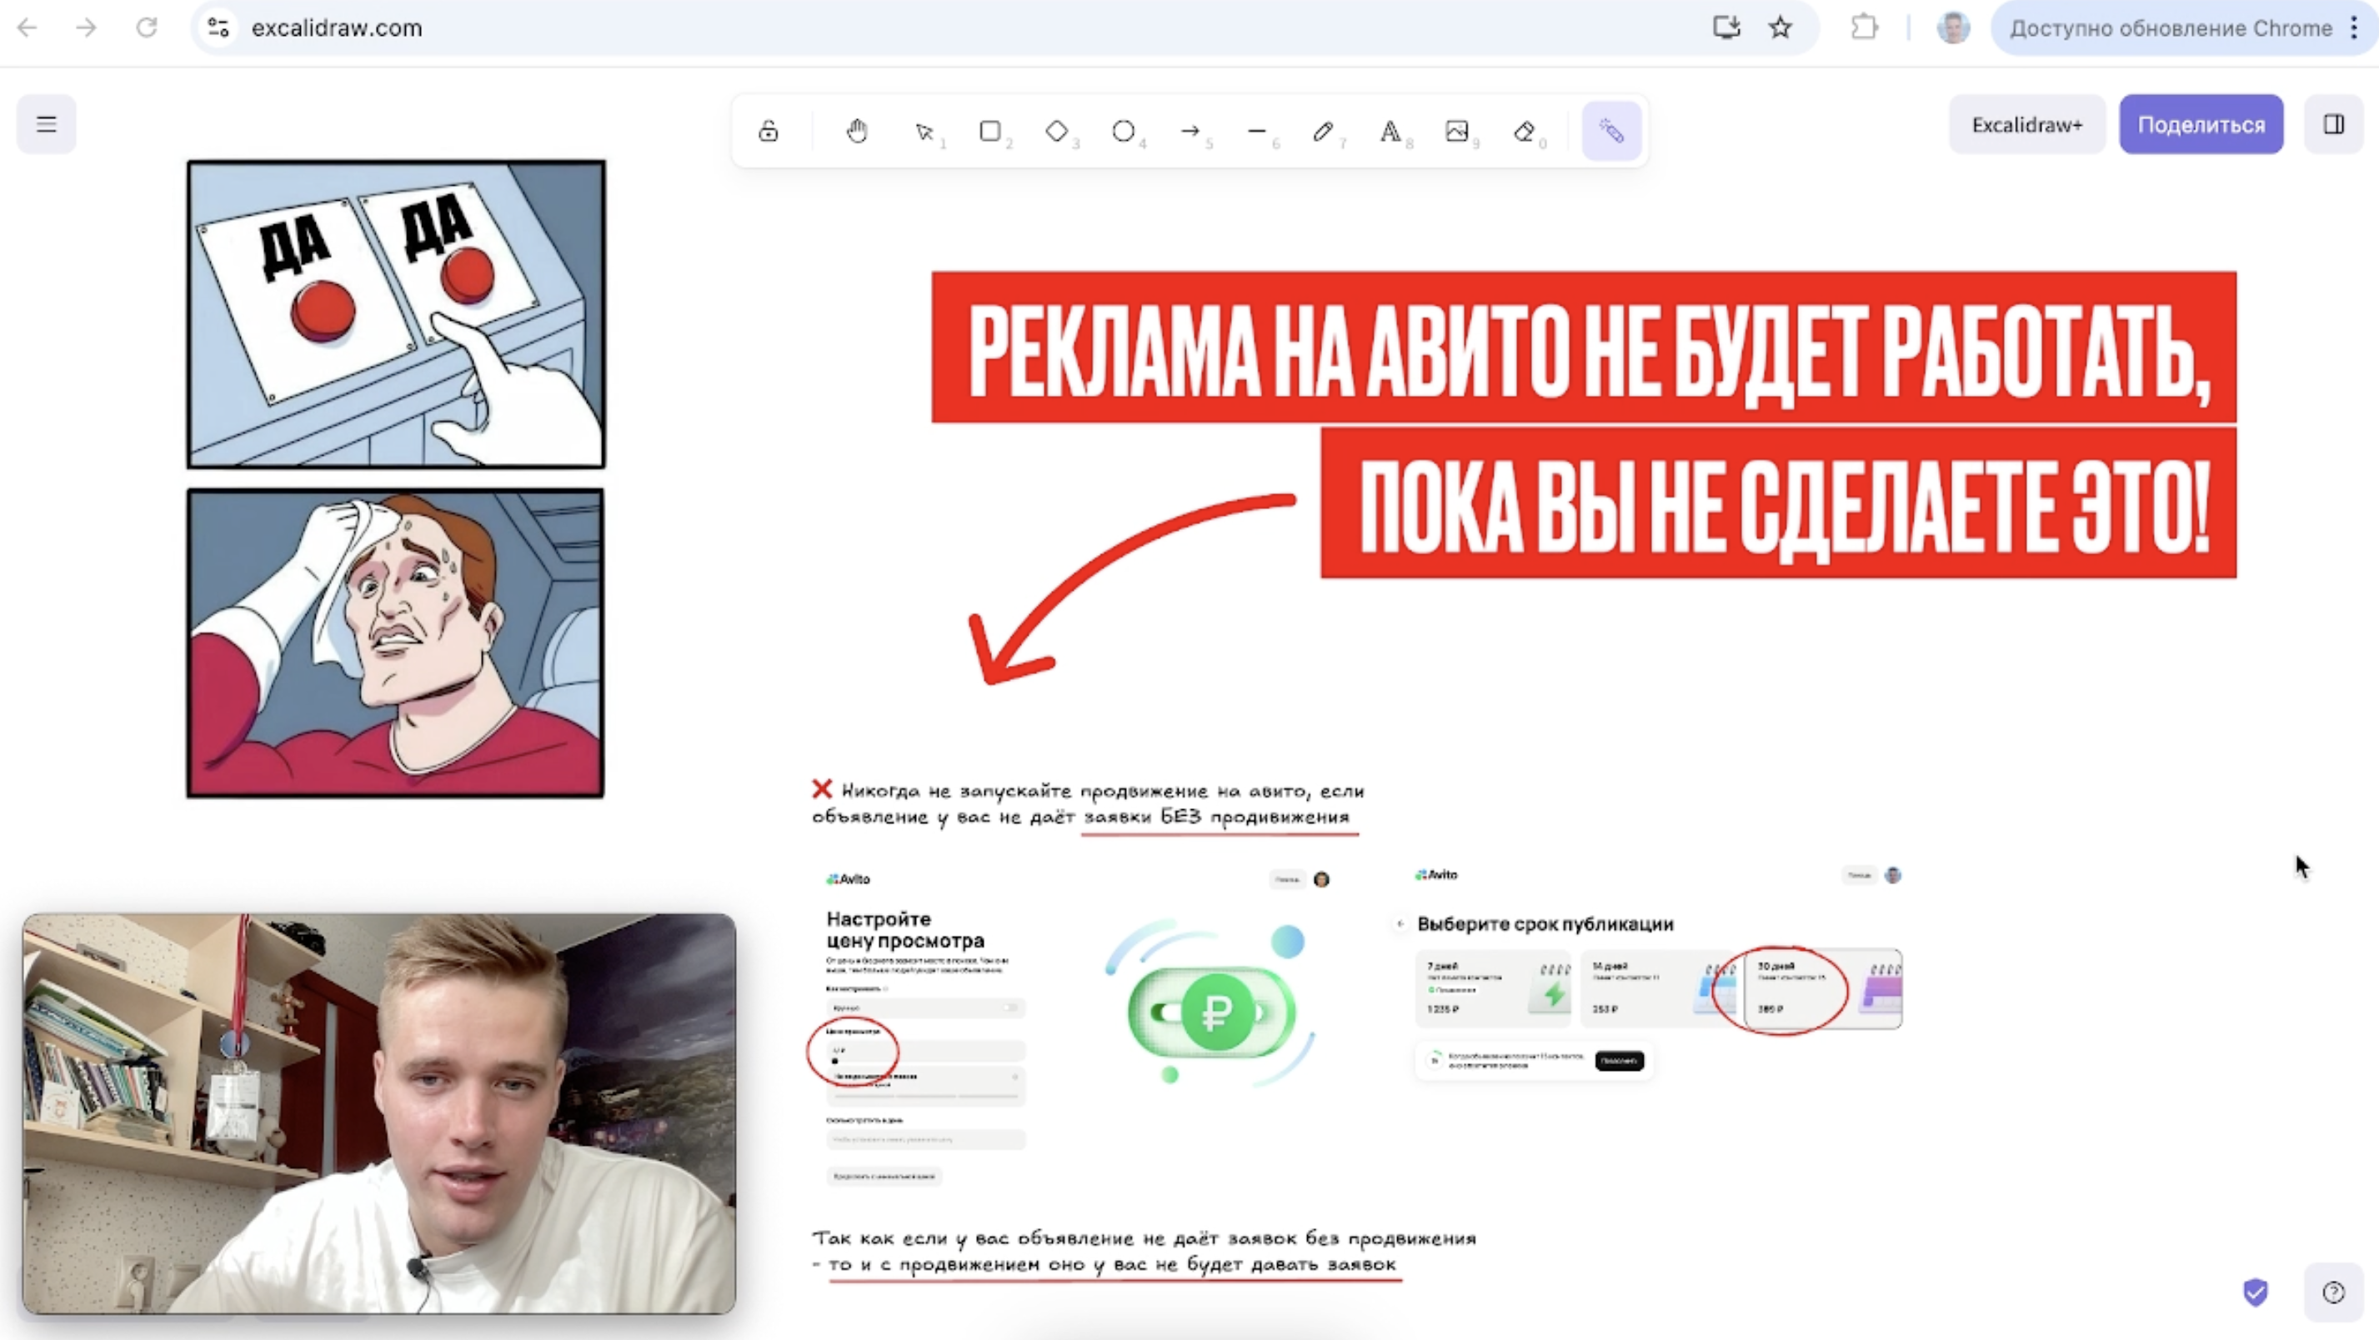The width and height of the screenshot is (2379, 1340).
Task: Go back with browser back arrow
Action: point(28,27)
